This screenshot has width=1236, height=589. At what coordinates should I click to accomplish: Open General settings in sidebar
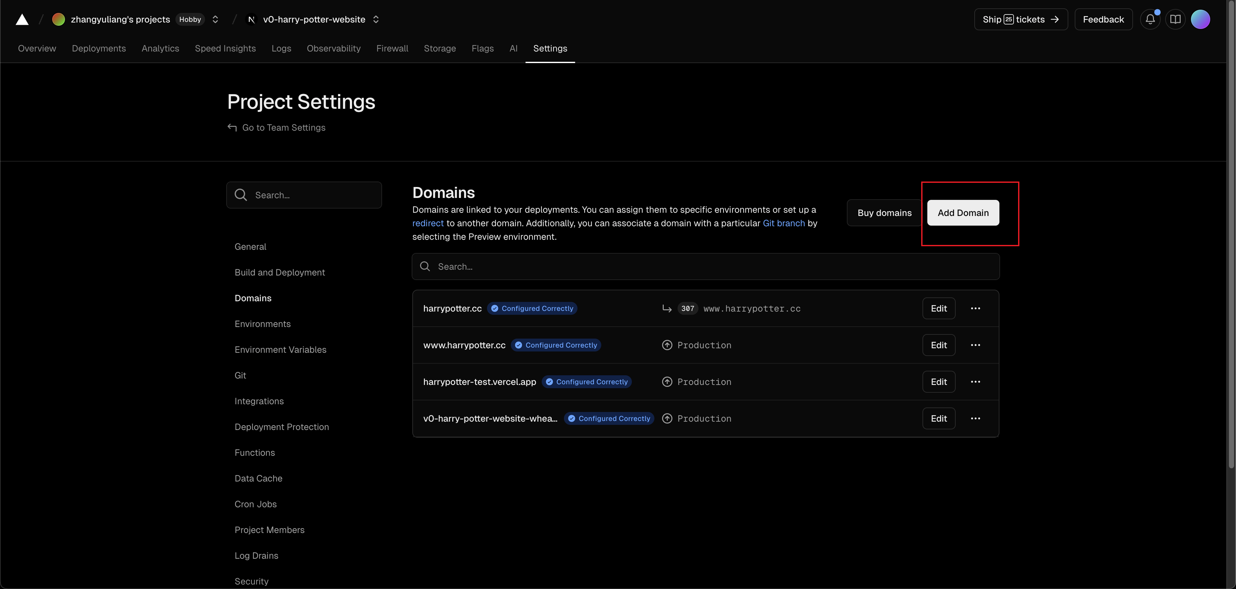click(250, 247)
